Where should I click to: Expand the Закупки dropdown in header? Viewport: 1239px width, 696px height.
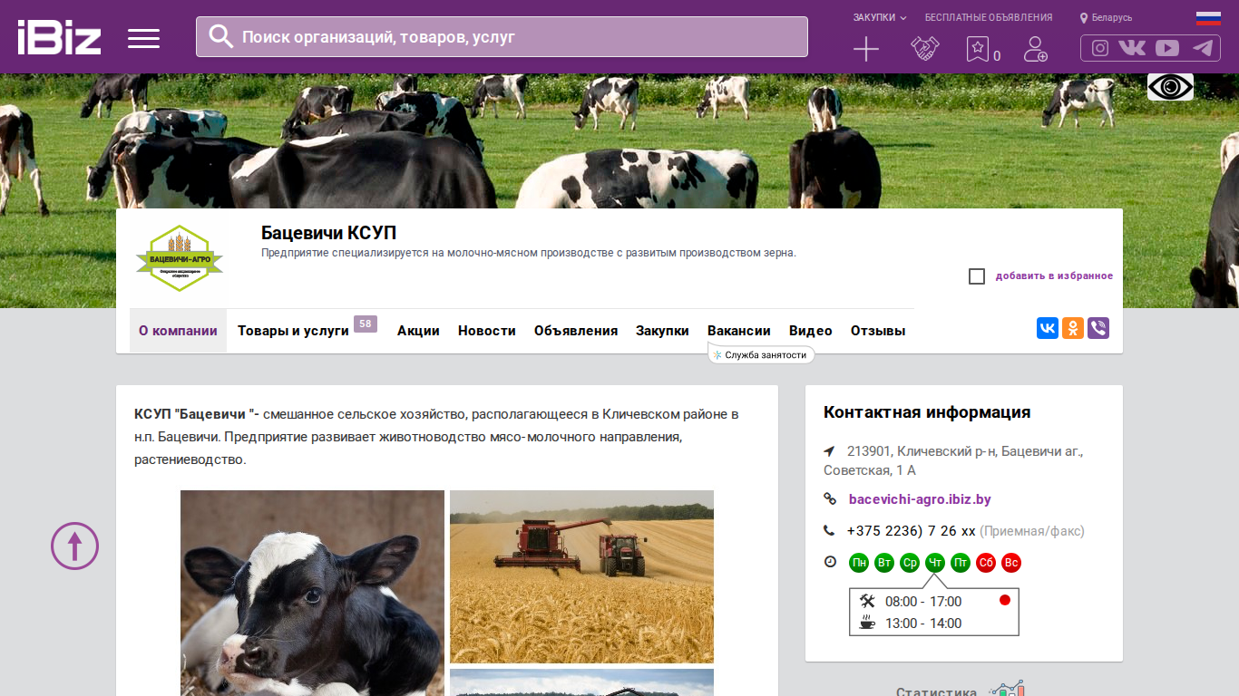pos(880,17)
